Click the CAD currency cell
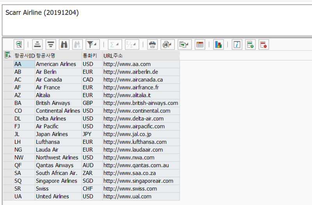This screenshot has height=205, width=312. click(x=92, y=80)
